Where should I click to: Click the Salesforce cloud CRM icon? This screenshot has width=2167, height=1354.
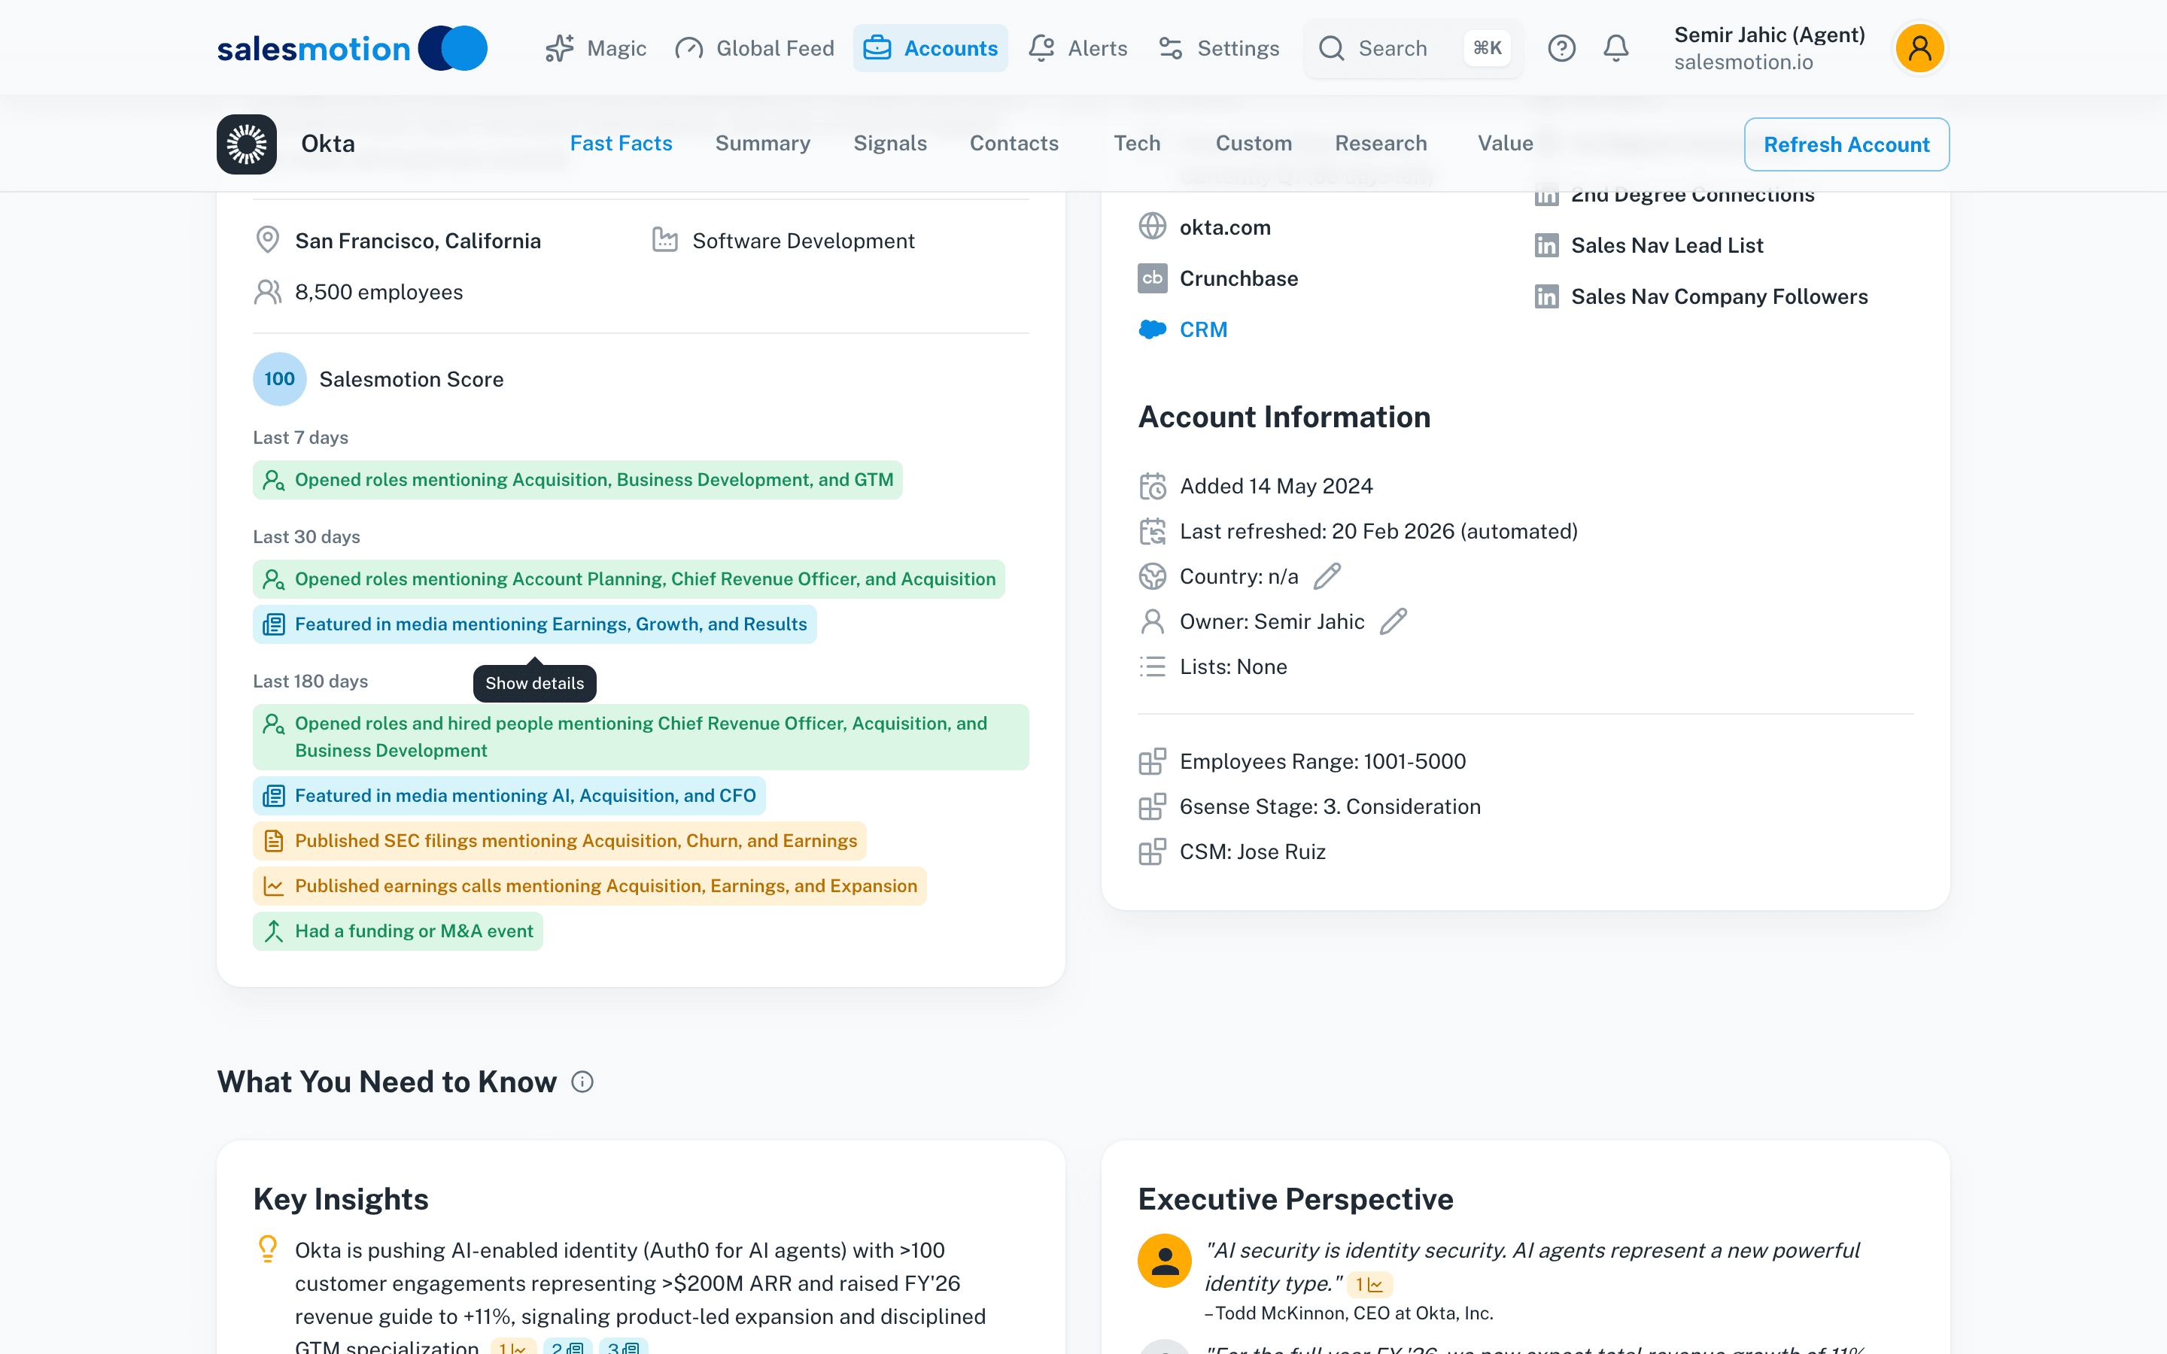[x=1153, y=329]
